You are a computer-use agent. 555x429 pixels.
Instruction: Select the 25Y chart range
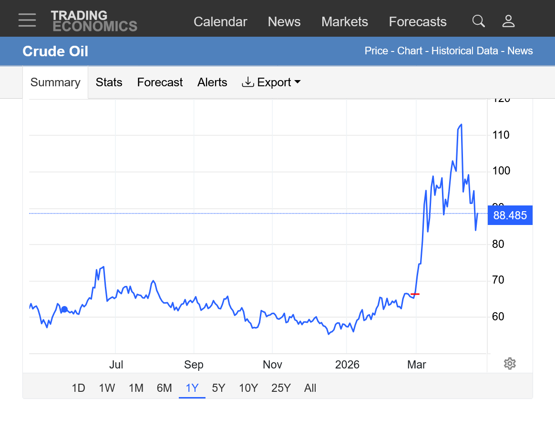(x=281, y=388)
